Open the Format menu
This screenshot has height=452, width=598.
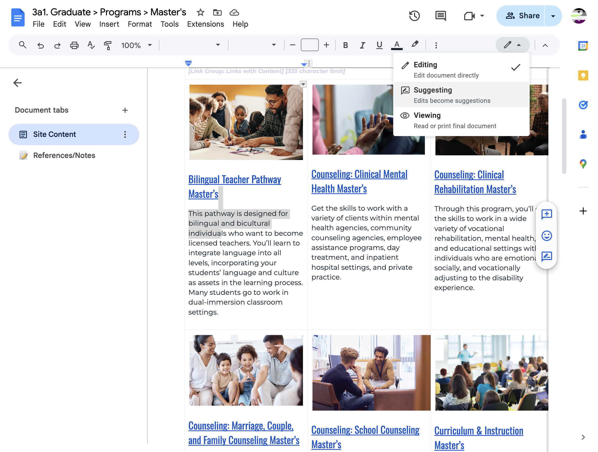click(140, 24)
